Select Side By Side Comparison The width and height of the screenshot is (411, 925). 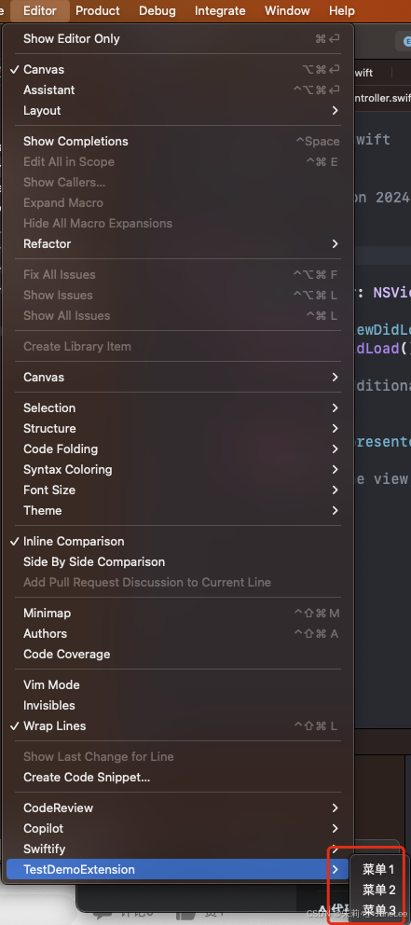[178, 562]
